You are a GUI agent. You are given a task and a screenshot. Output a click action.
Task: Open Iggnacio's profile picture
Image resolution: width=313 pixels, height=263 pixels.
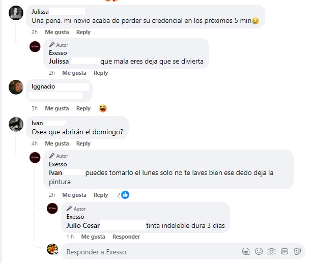click(x=16, y=87)
